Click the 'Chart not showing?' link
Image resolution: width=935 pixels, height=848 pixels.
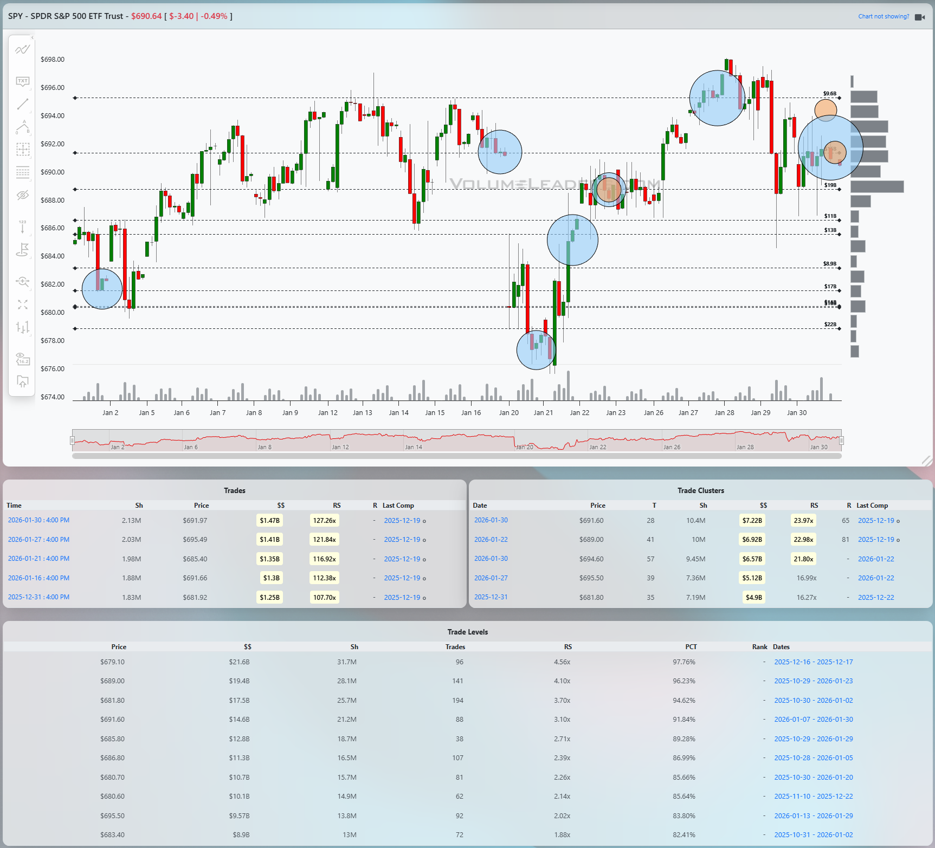[x=884, y=16]
